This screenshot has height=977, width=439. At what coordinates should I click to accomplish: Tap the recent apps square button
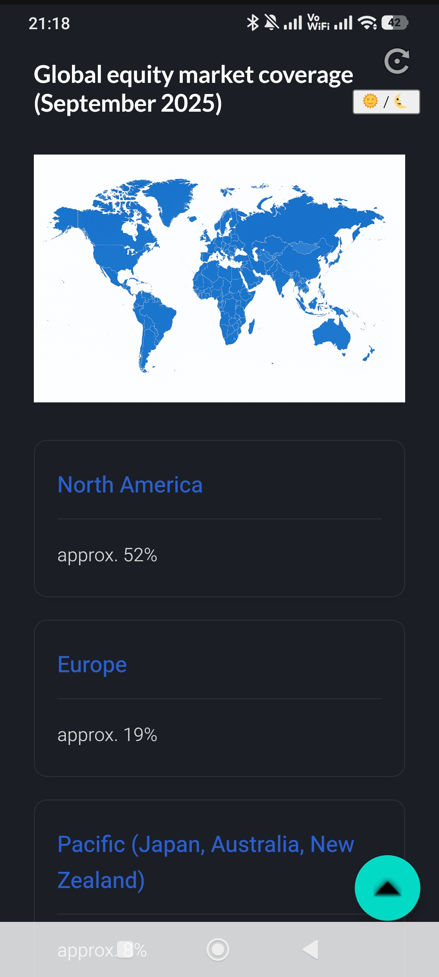pos(125,949)
